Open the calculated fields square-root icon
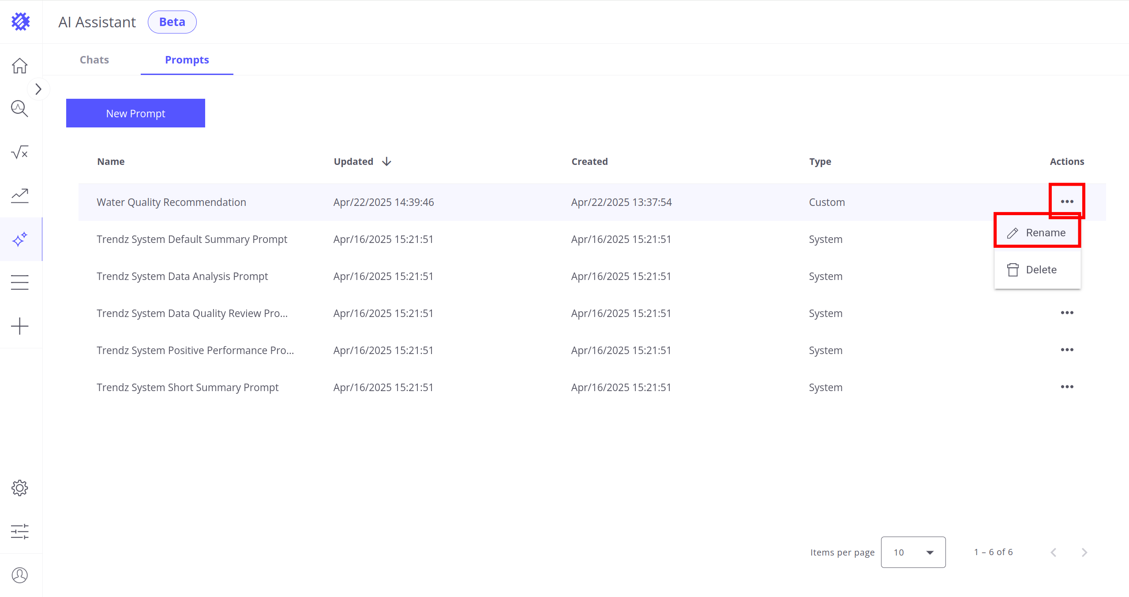This screenshot has height=597, width=1129. 19,153
